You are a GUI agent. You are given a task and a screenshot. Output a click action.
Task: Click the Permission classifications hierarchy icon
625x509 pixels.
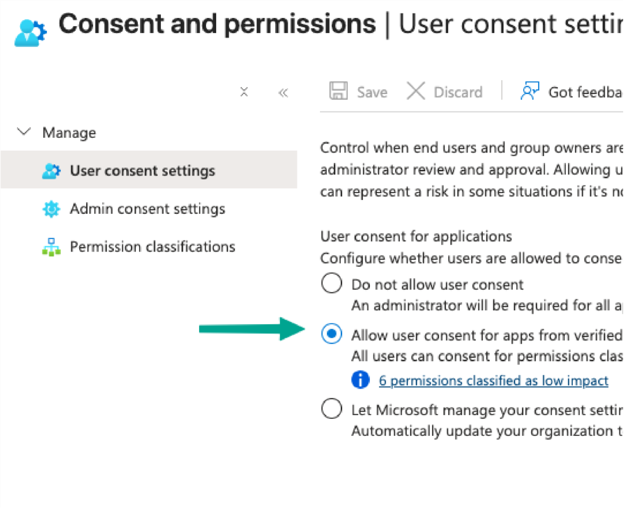pos(51,247)
